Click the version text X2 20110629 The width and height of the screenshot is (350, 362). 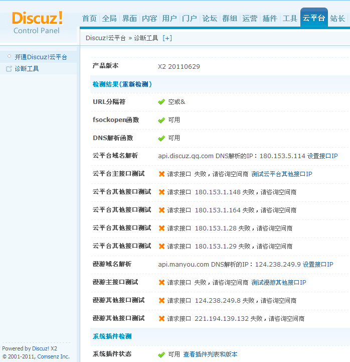[179, 67]
